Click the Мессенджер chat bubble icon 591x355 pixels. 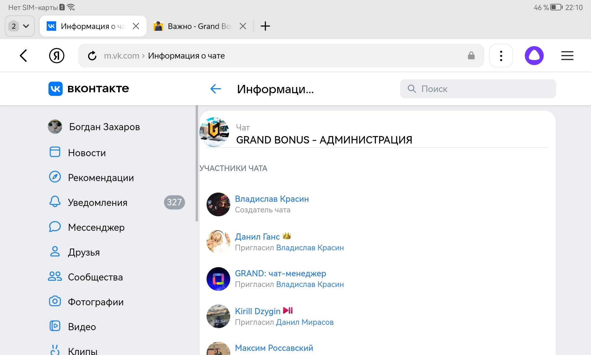coord(55,227)
